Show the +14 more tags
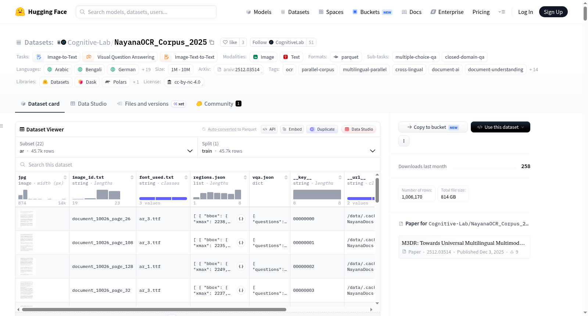The width and height of the screenshot is (588, 316). tap(534, 69)
